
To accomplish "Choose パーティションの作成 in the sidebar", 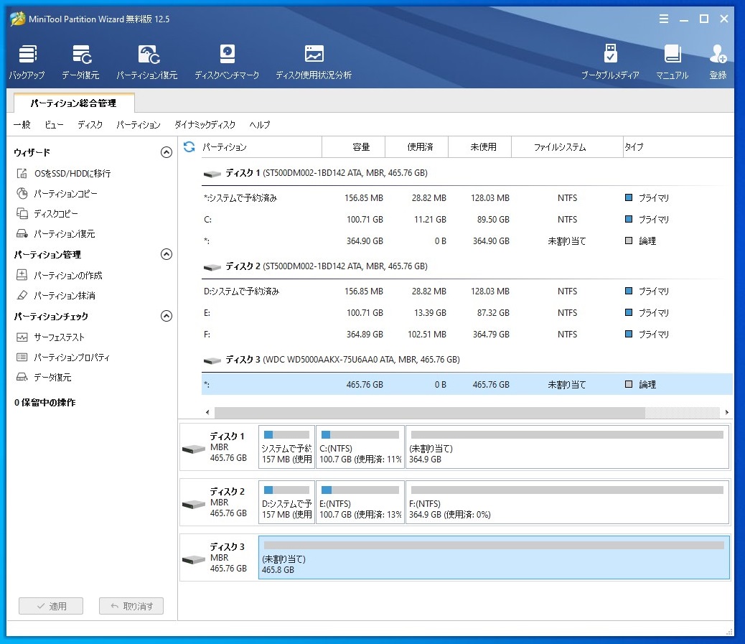I will pyautogui.click(x=60, y=275).
